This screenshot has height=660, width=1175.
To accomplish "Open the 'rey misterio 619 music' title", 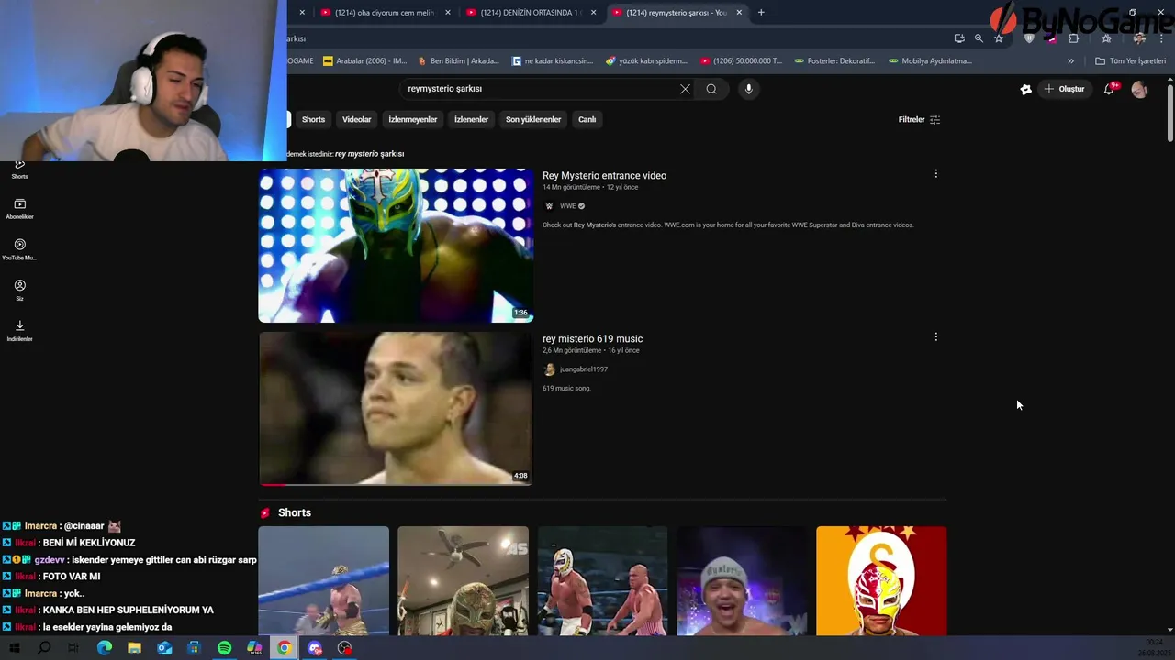I will 592,338.
